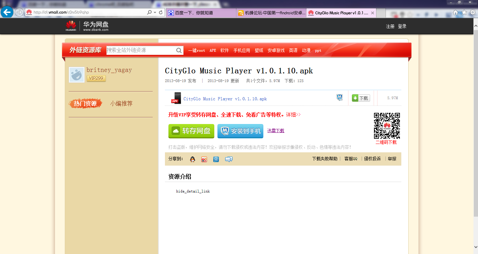This screenshot has height=254, width=478.
Task: Select the 小编推荐 tab
Action: (122, 104)
